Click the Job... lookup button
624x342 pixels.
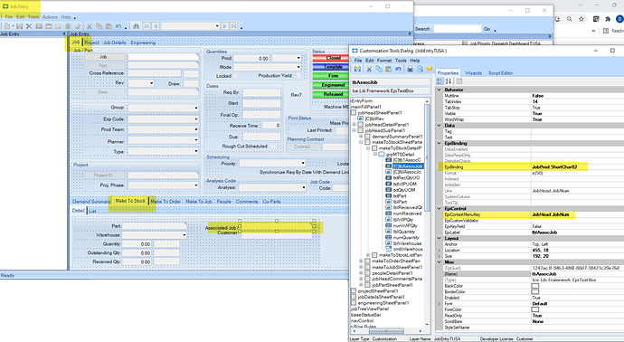coord(105,57)
